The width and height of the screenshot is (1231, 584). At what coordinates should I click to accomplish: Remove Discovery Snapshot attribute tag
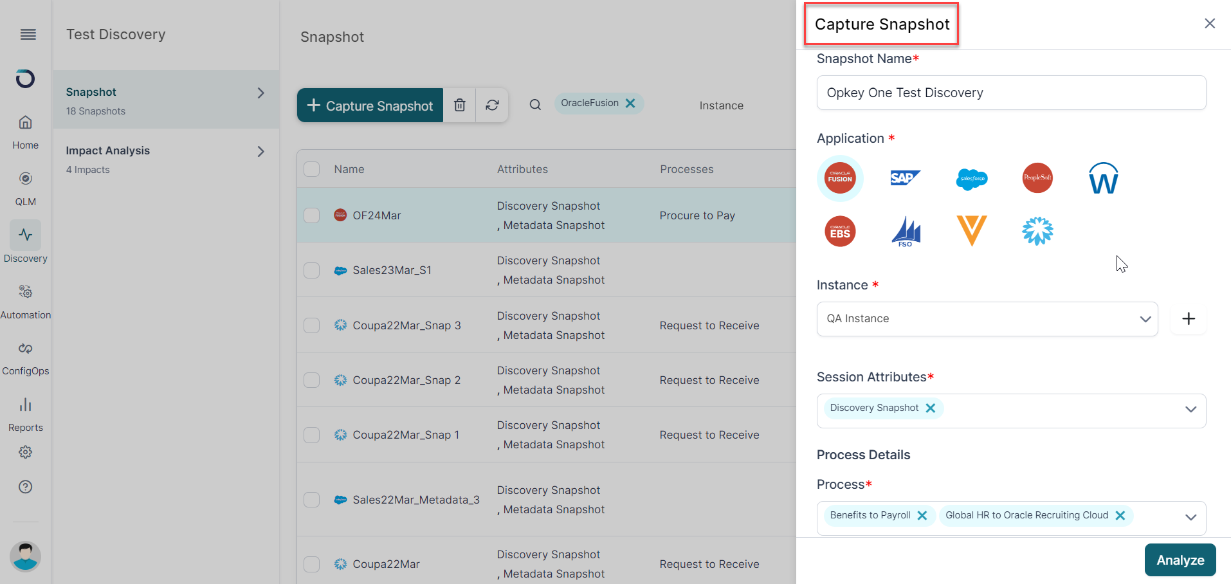point(930,408)
